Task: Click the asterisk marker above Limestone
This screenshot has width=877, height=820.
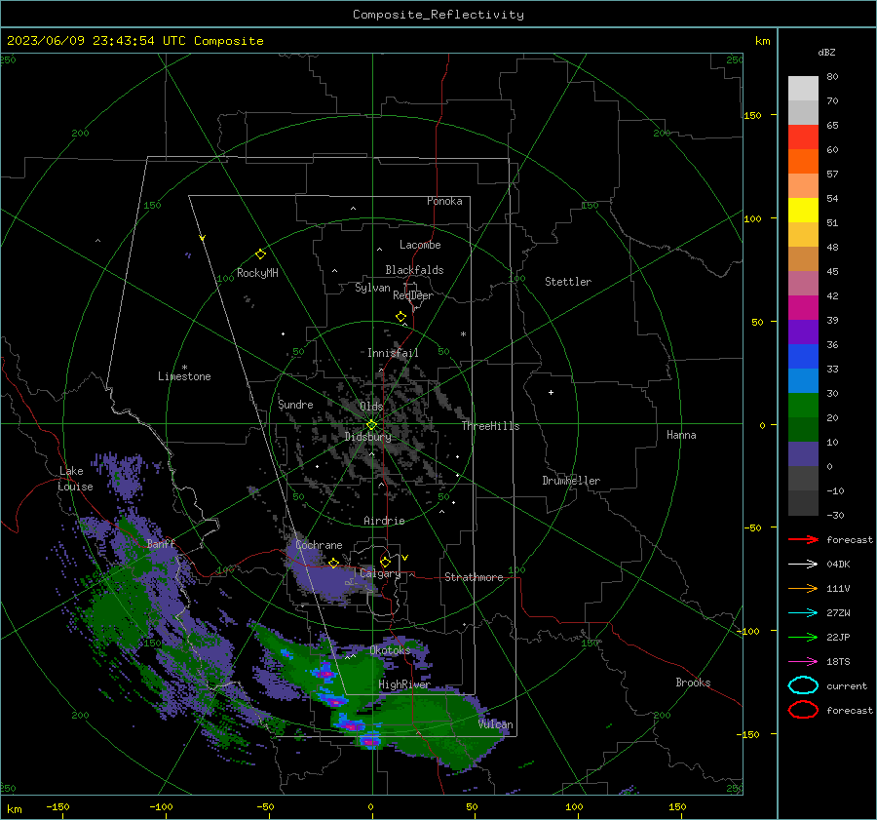Action: 184,368
